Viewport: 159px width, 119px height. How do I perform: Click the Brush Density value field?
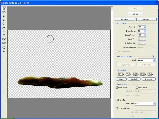click(x=140, y=31)
